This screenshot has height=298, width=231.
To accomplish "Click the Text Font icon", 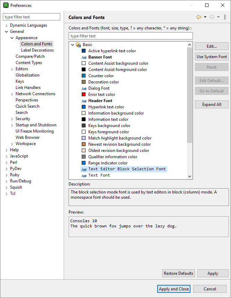I will (x=84, y=175).
